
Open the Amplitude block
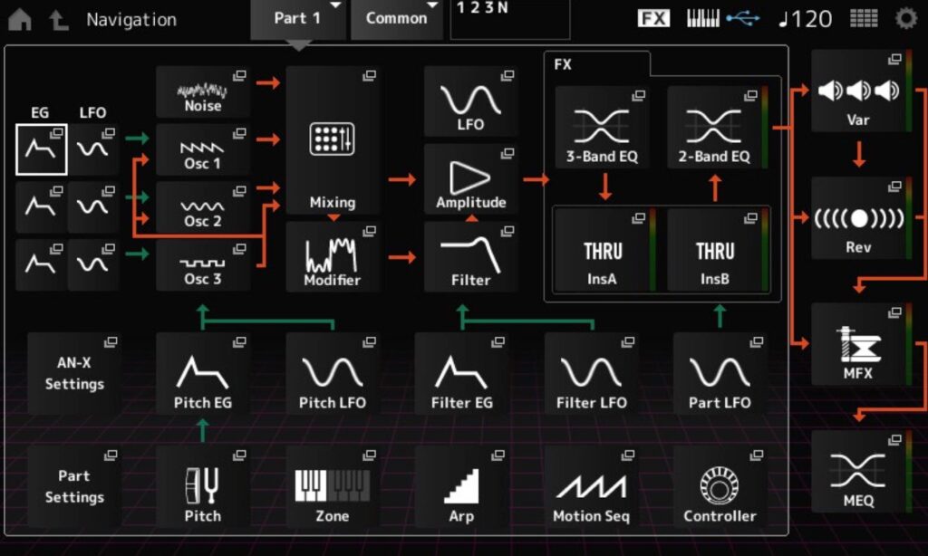(x=470, y=178)
